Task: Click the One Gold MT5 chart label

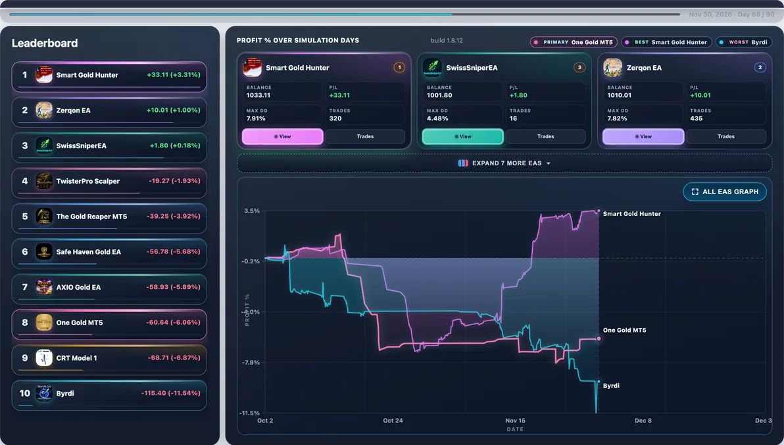Action: tap(624, 330)
